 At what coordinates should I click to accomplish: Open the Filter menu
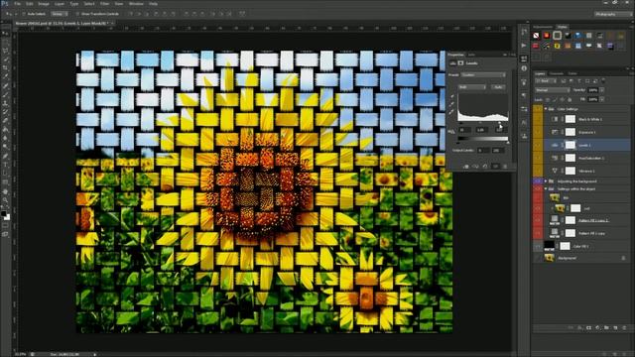(104, 4)
